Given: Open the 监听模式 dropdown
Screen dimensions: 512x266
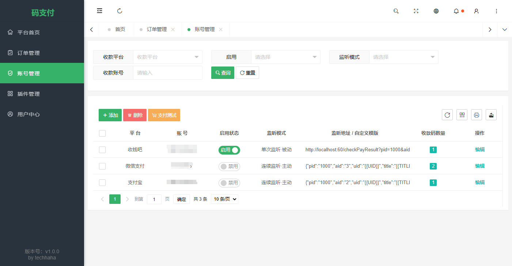Looking at the screenshot, I should coord(403,57).
